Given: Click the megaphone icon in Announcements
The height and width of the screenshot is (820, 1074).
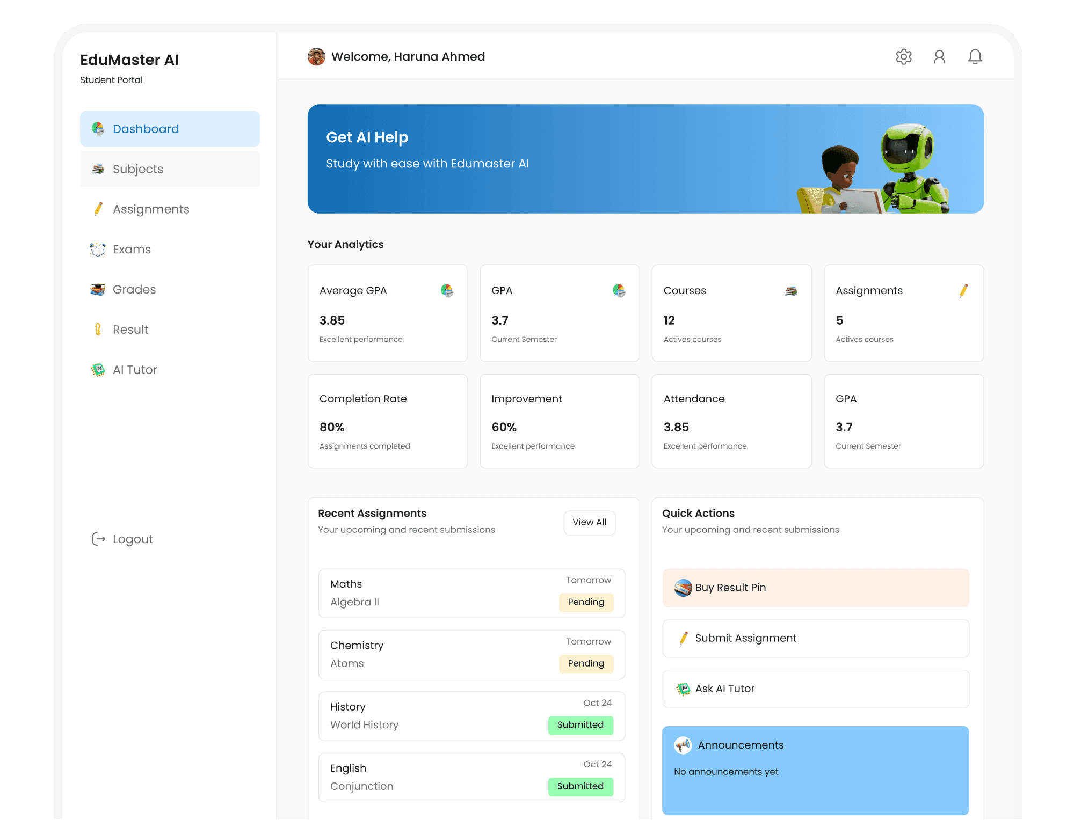Looking at the screenshot, I should [x=683, y=745].
